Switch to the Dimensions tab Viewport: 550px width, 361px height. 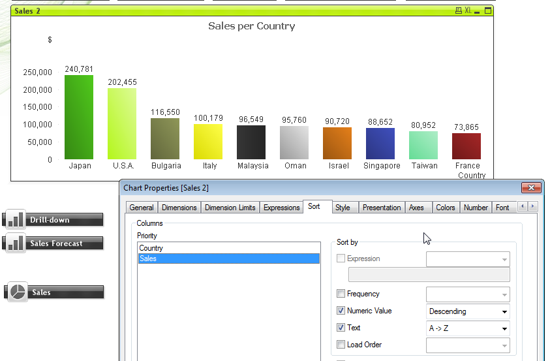pyautogui.click(x=179, y=208)
